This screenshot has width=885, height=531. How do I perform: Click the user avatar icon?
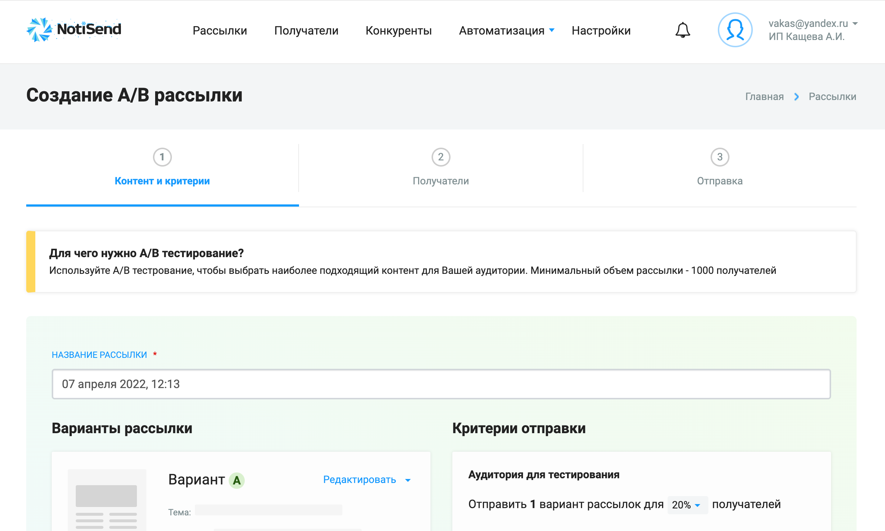pyautogui.click(x=735, y=30)
